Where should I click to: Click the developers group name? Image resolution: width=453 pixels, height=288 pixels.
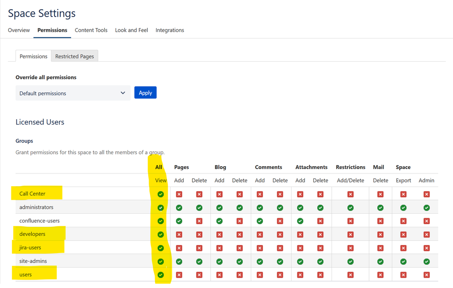coord(32,234)
